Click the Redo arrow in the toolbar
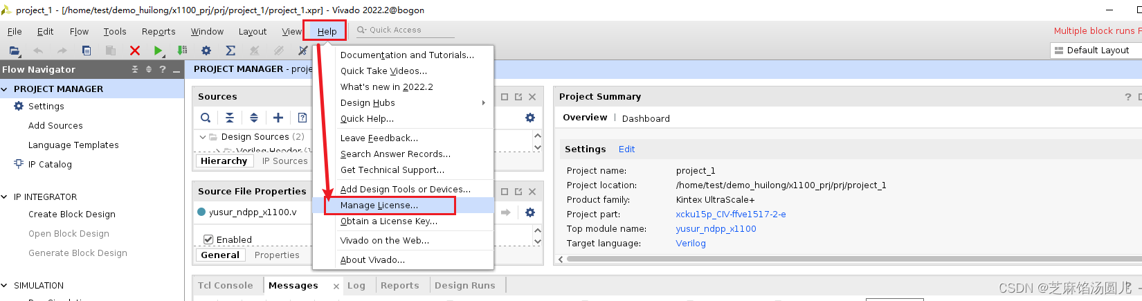The image size is (1142, 301). (62, 51)
